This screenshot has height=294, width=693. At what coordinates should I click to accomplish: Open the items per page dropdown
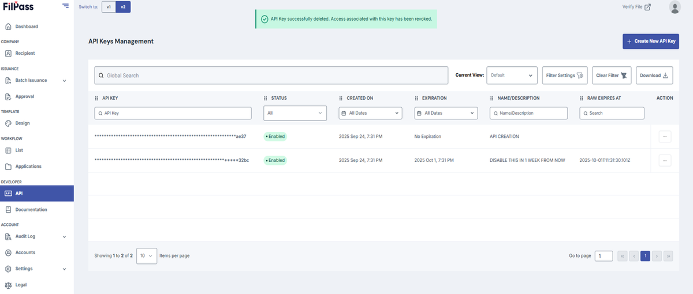pyautogui.click(x=147, y=255)
